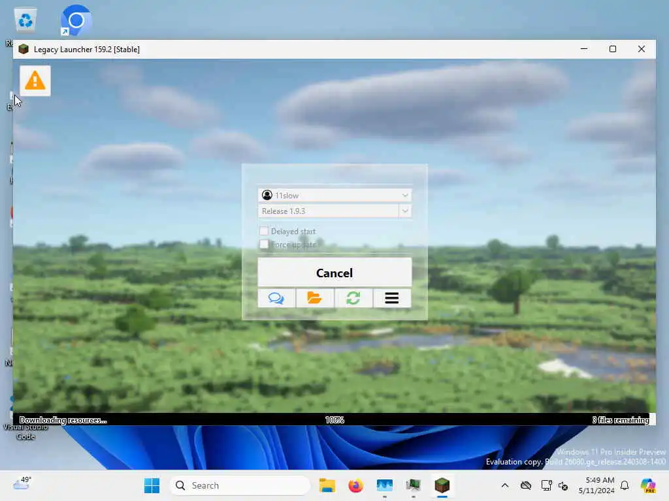Open the chat support speech-bubble button

pos(276,298)
